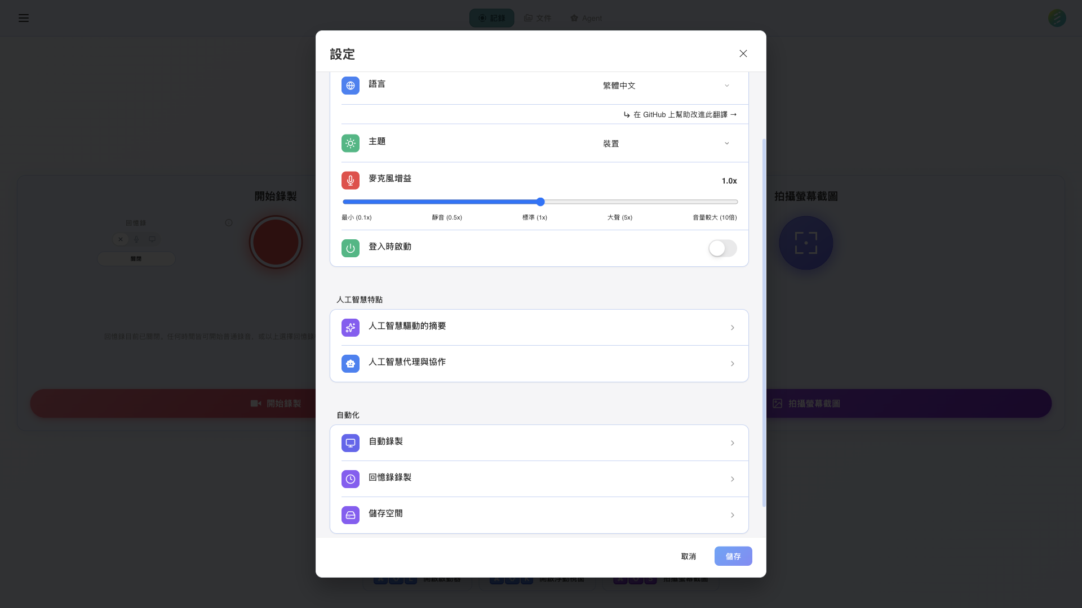
Task: Click the monitor icon beside 自動錄製
Action: tap(350, 442)
